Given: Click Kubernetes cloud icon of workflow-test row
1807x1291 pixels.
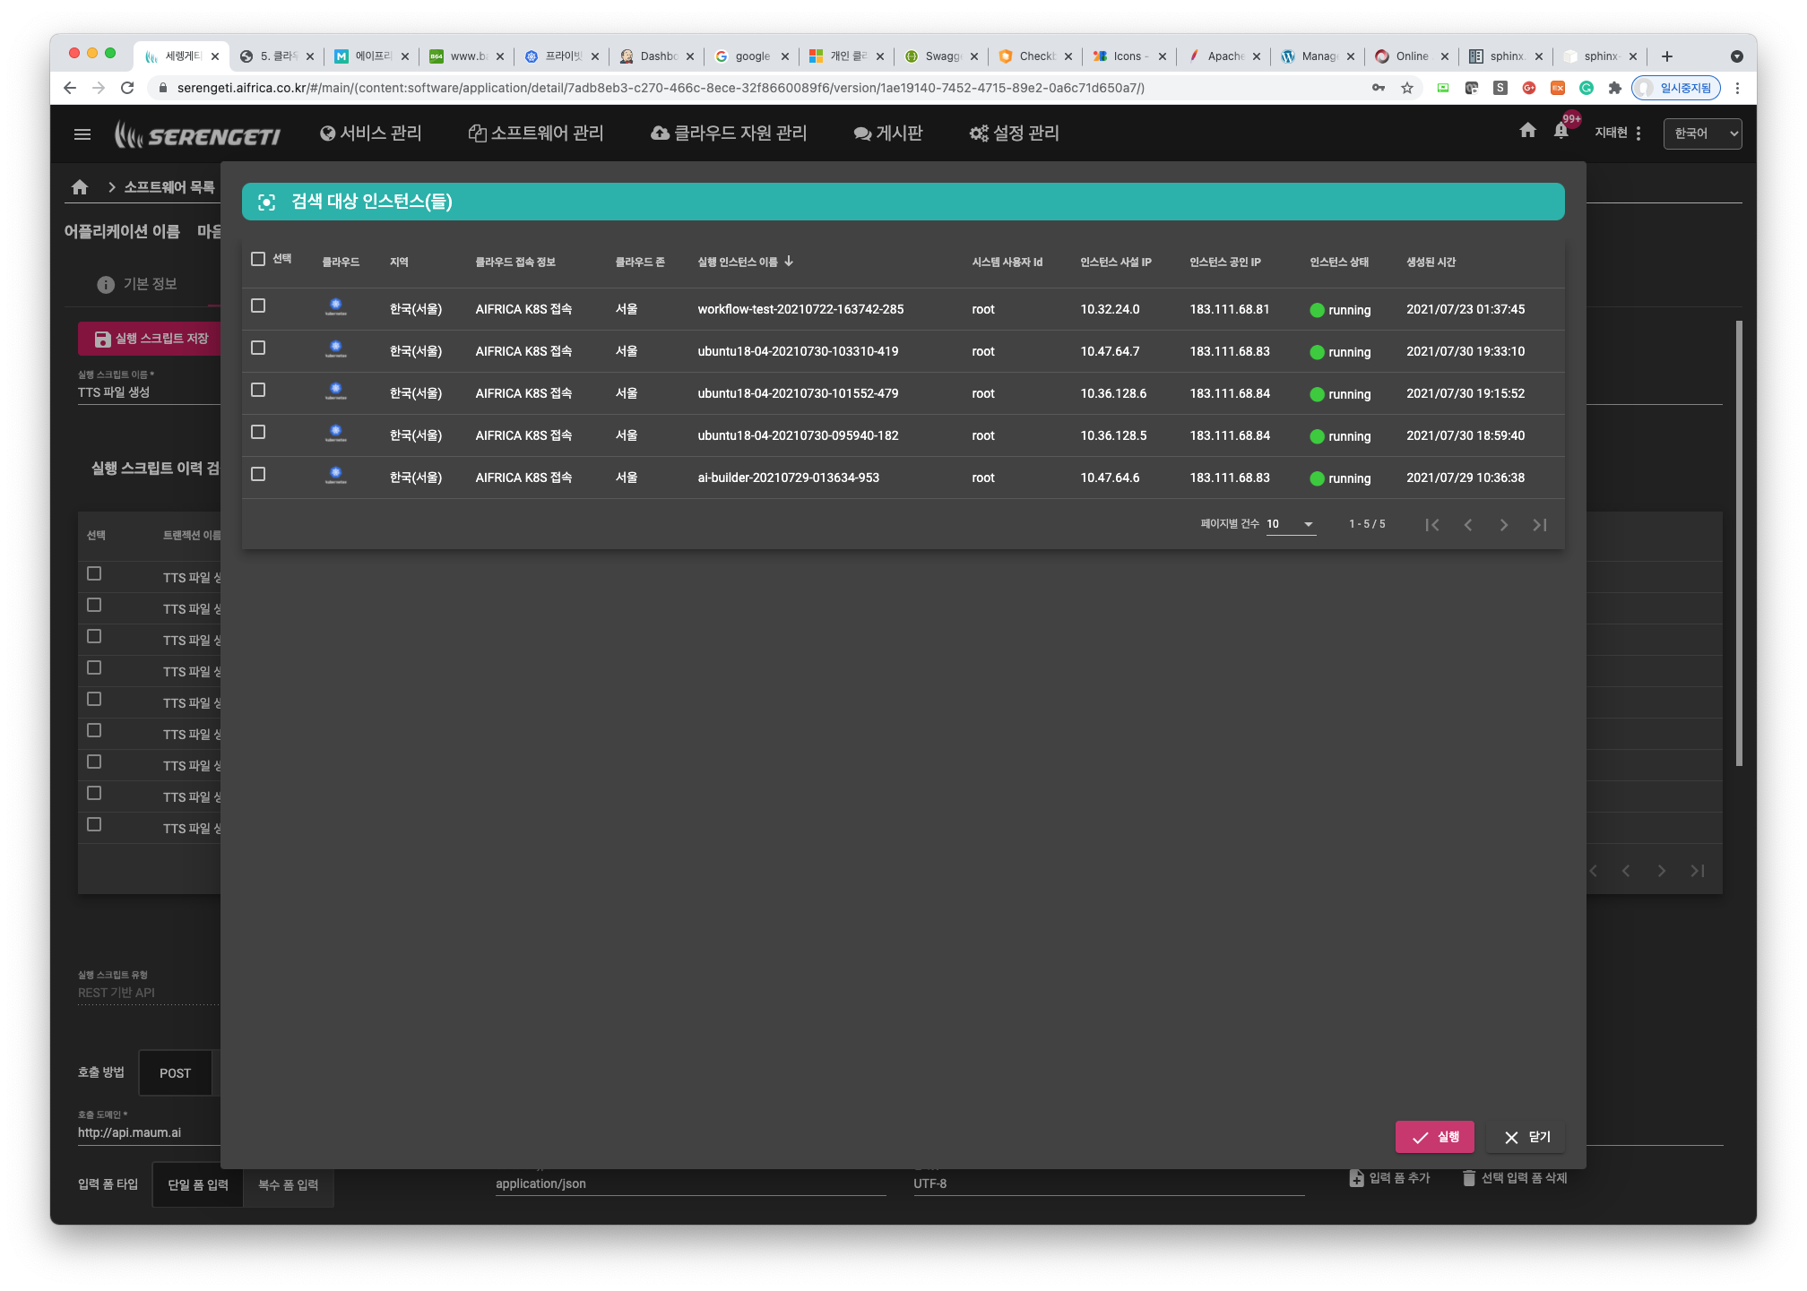Looking at the screenshot, I should pyautogui.click(x=335, y=308).
